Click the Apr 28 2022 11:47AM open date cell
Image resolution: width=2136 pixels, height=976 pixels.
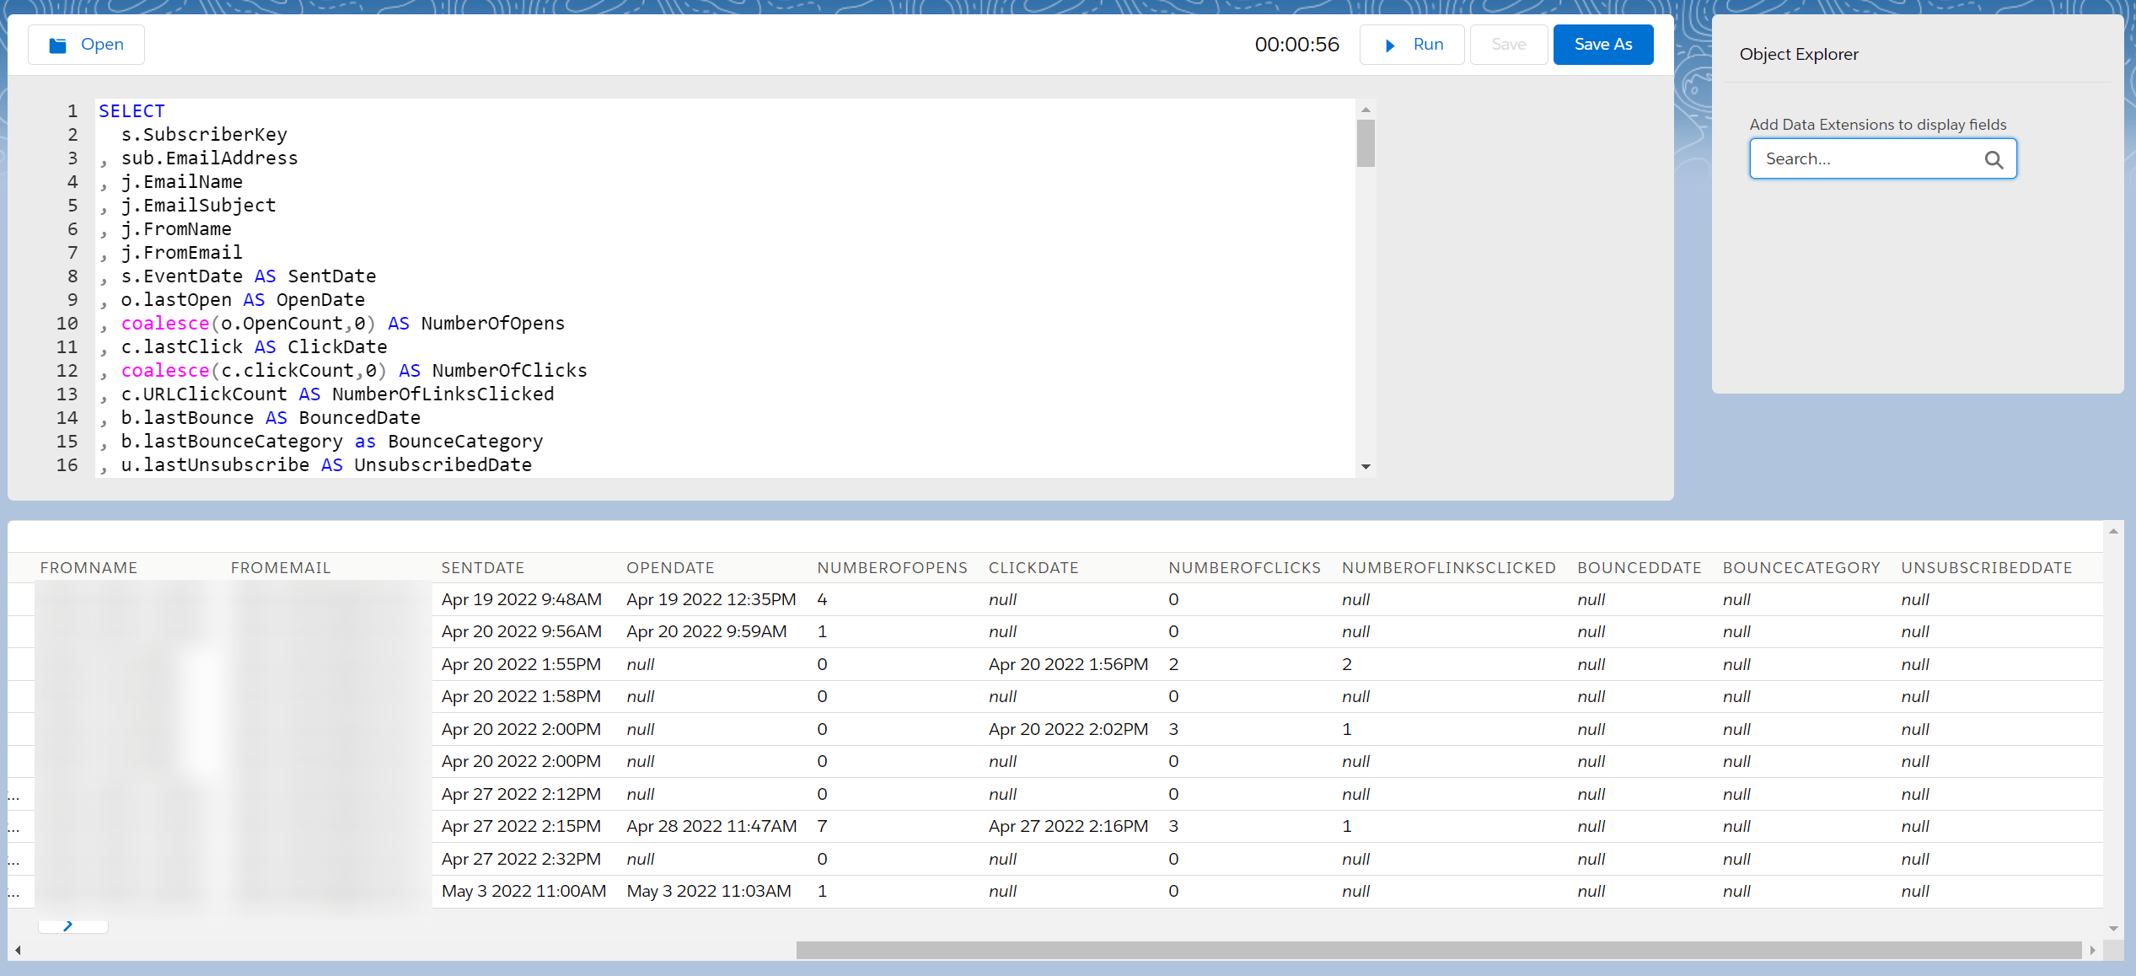click(711, 826)
